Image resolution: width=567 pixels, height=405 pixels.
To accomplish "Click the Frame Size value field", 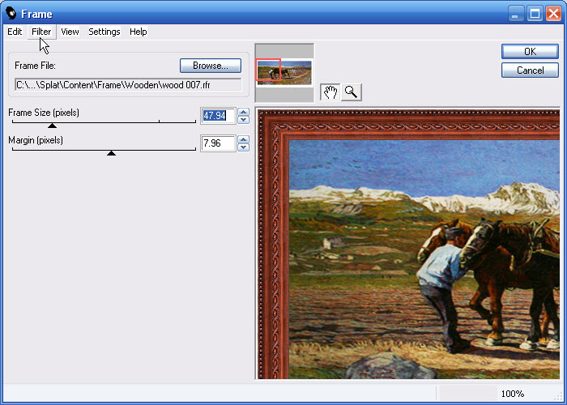I will (x=218, y=116).
